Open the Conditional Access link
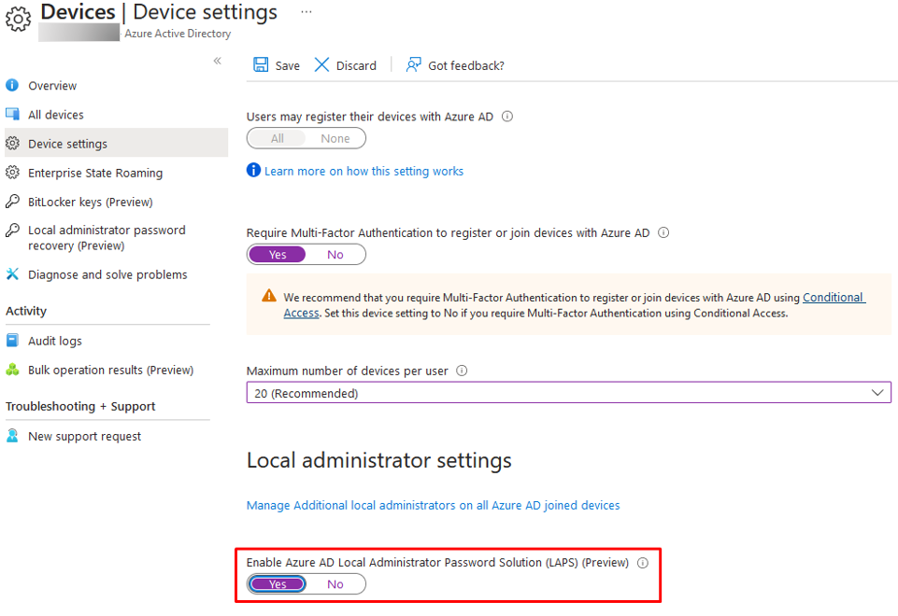 click(x=834, y=298)
